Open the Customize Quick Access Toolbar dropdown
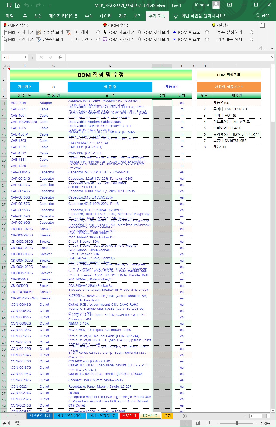Viewport: 276px width, 427px height. pos(50,6)
